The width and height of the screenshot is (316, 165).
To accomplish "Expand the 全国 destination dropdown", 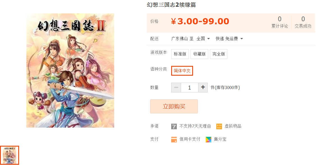I will tap(203, 39).
